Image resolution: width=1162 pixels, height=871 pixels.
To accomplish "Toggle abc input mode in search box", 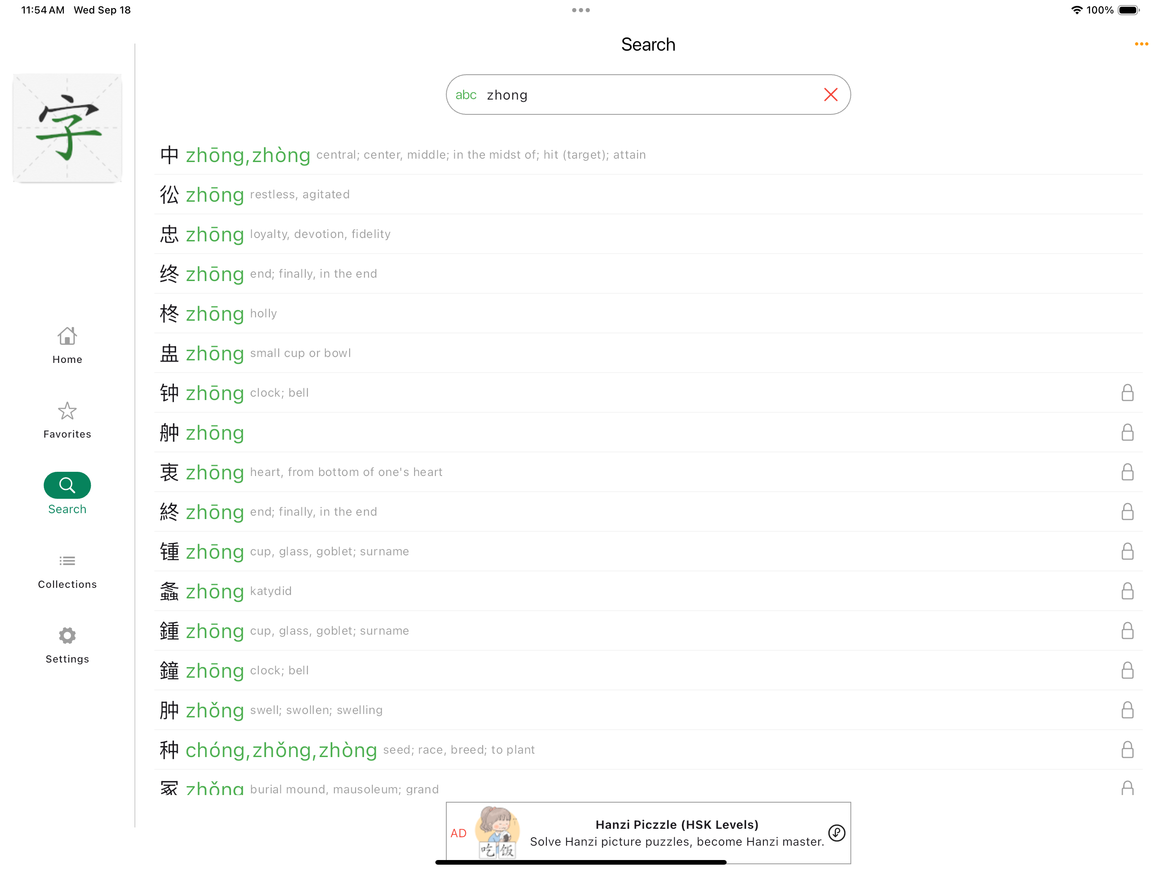I will click(466, 95).
